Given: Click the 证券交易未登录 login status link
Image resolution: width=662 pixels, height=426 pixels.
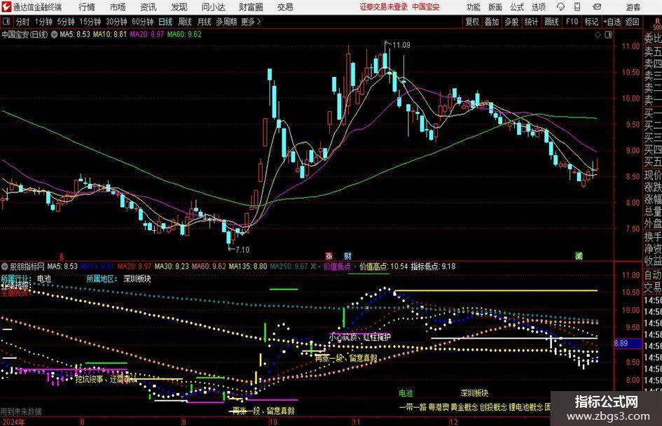Looking at the screenshot, I should coord(384,7).
